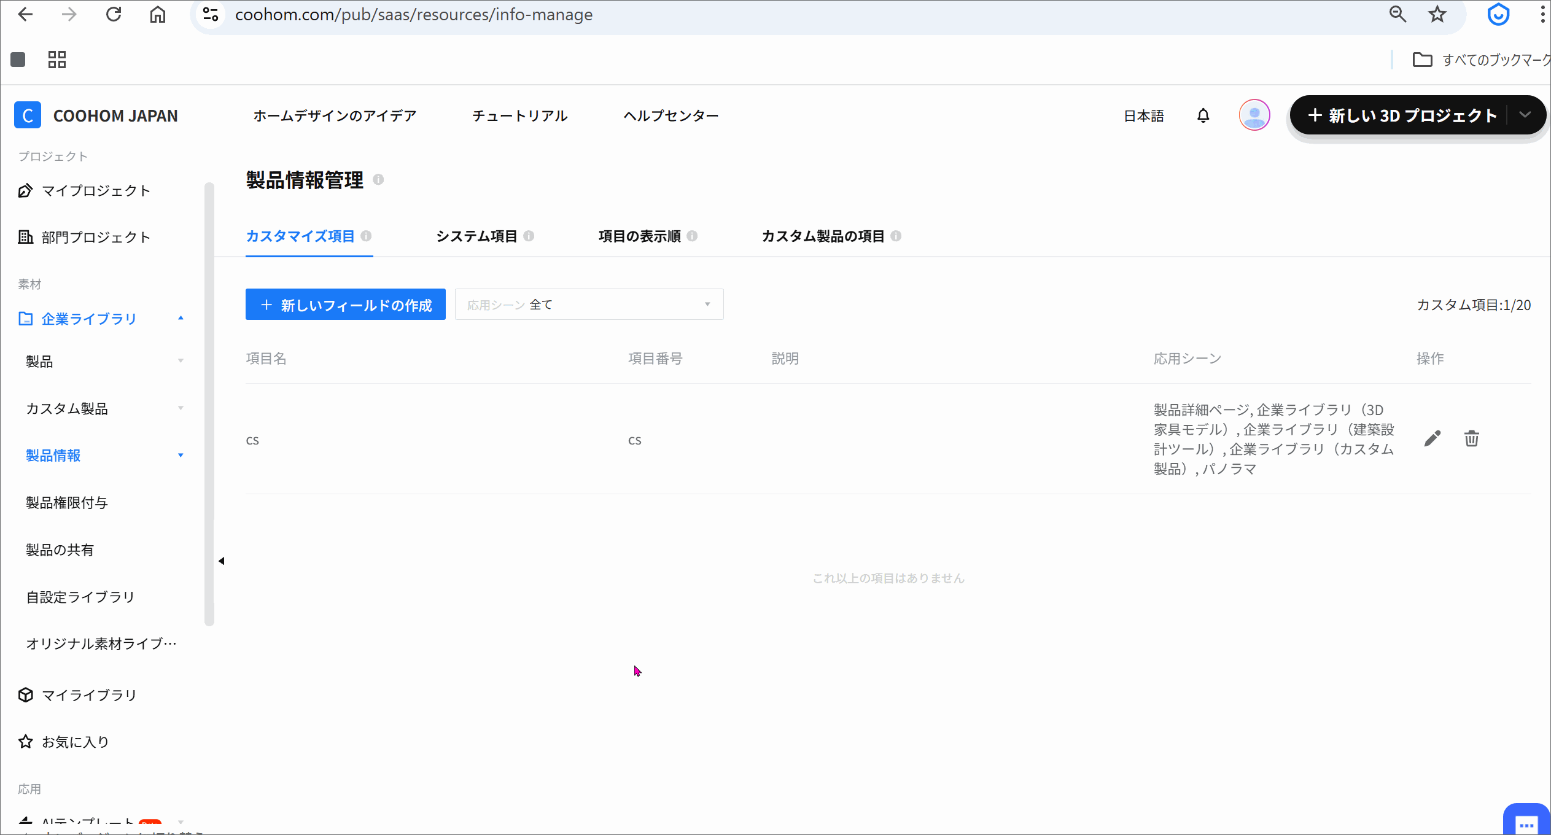1551x835 pixels.
Task: Bookmark this page with star icon
Action: click(x=1437, y=14)
